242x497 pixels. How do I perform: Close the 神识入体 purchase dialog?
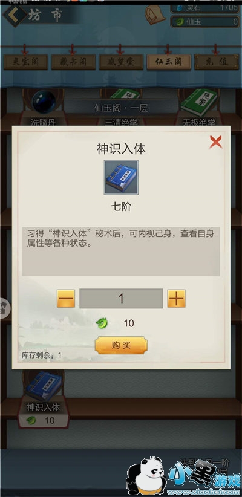click(x=215, y=141)
